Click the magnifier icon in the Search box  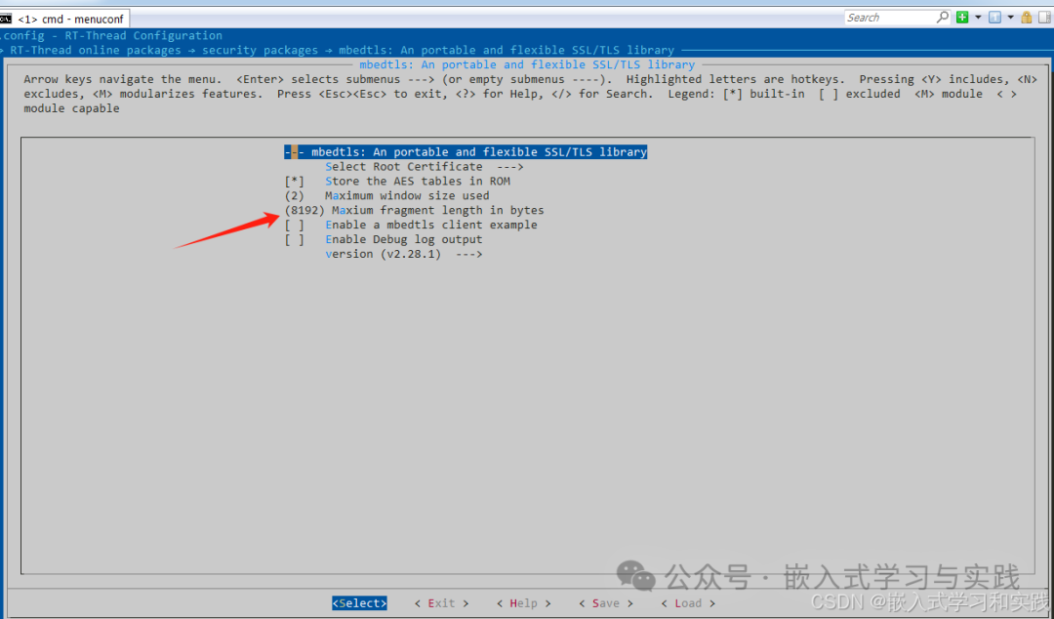943,18
